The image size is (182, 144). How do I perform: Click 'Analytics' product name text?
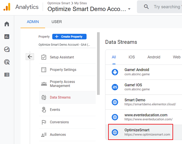click(x=27, y=7)
